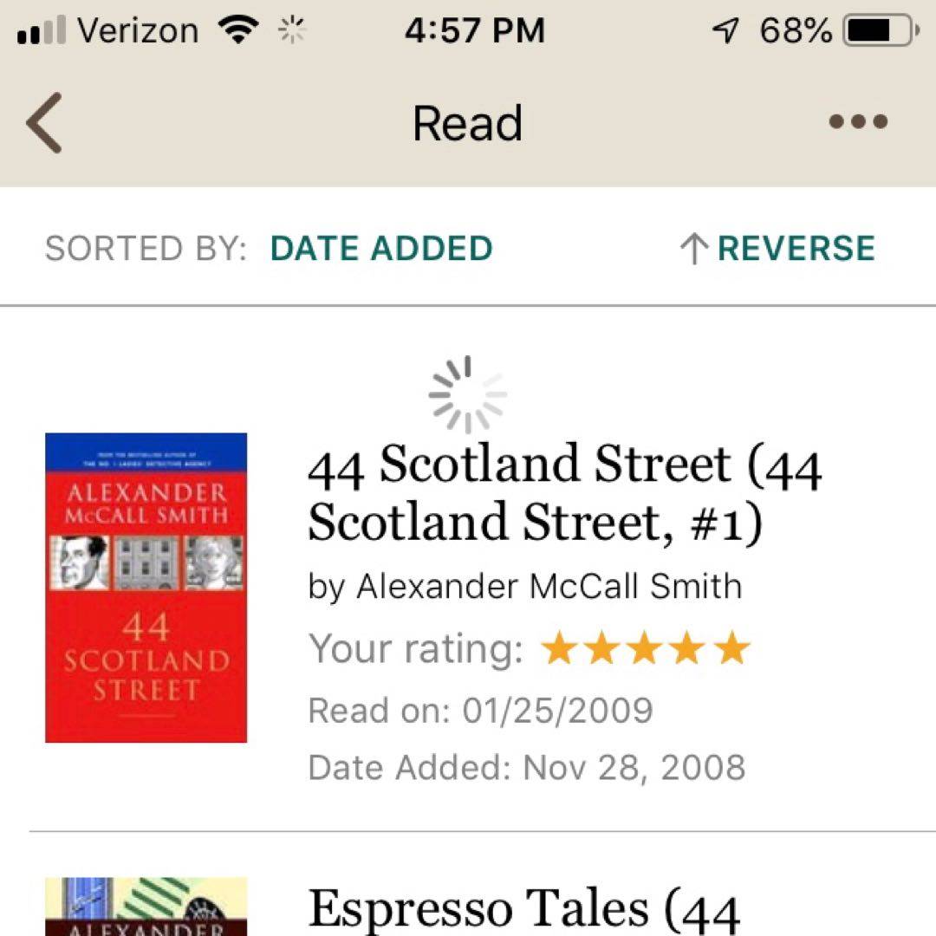936x936 pixels.
Task: Tap the 4:57 PM status bar clock
Action: (x=474, y=32)
